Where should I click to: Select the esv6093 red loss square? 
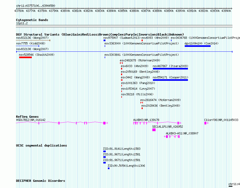coord(142,40)
